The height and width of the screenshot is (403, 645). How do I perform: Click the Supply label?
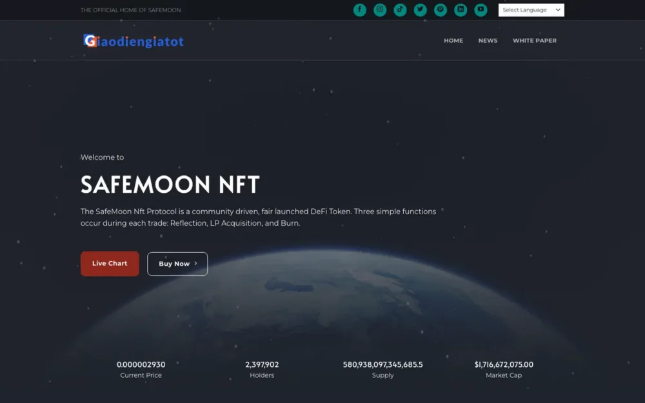382,375
